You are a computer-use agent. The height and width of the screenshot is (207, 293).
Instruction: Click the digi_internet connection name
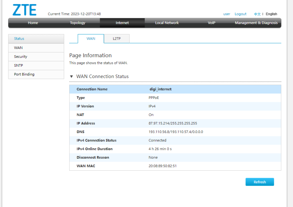[160, 89]
